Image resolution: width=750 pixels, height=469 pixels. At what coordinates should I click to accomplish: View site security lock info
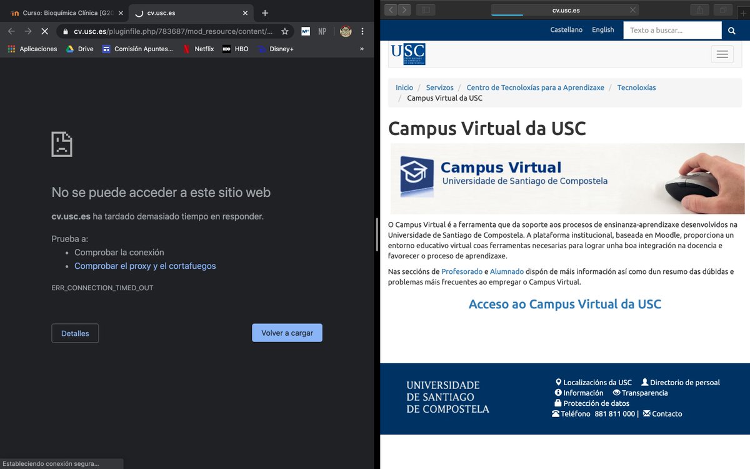coord(65,31)
